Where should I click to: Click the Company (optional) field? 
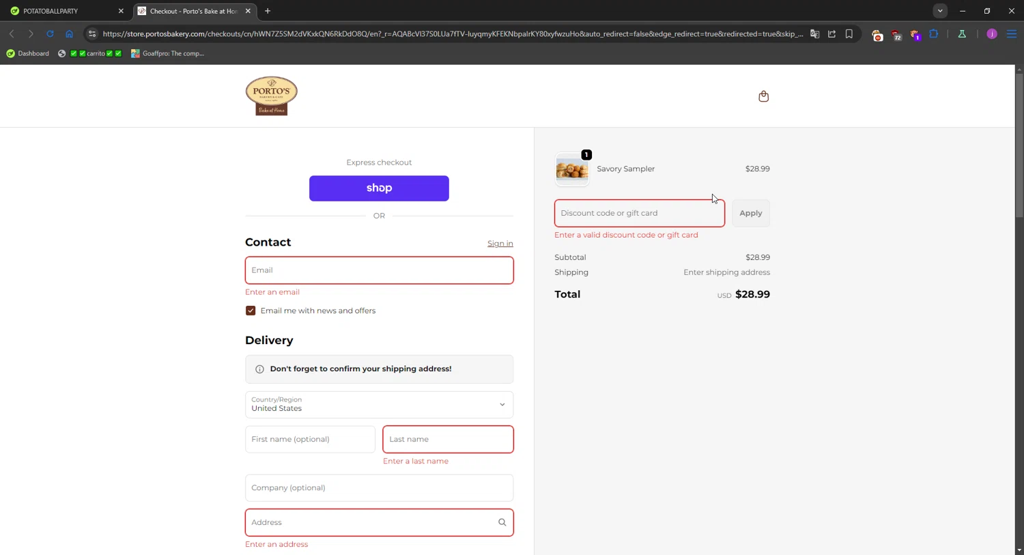pos(379,488)
